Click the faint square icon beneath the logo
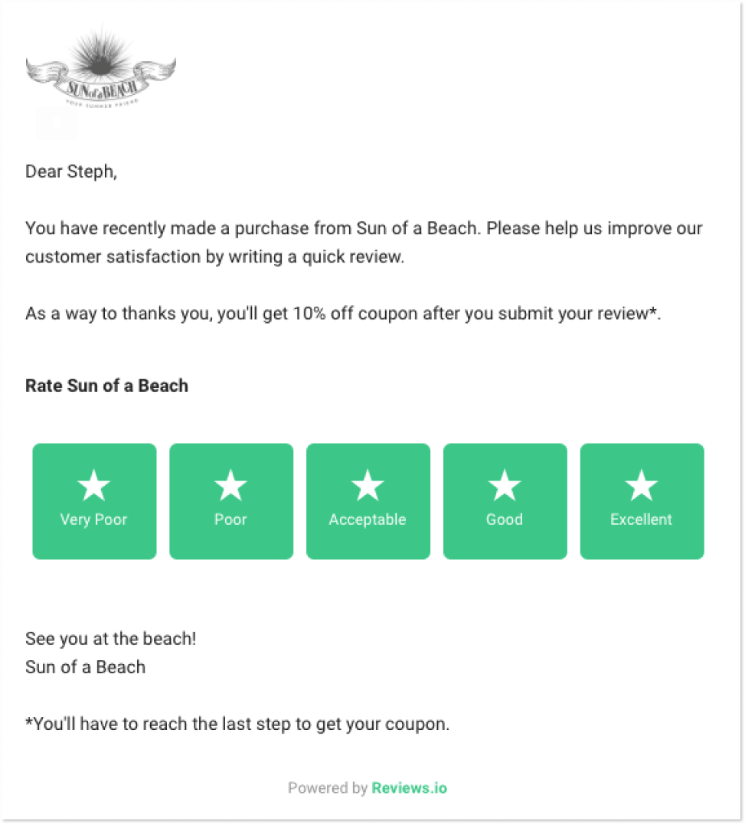The height and width of the screenshot is (824, 745). pos(56,124)
